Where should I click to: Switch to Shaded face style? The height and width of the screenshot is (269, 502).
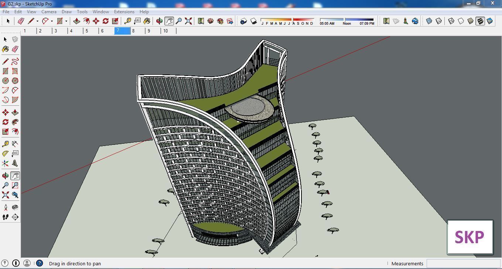[x=470, y=21]
